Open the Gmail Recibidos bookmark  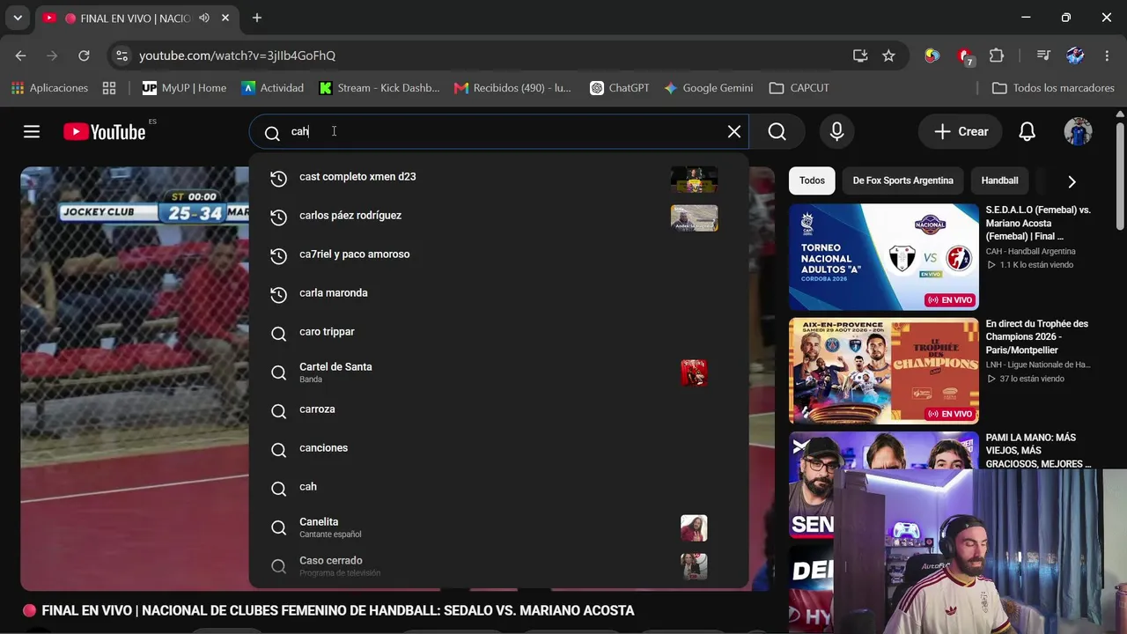[512, 88]
